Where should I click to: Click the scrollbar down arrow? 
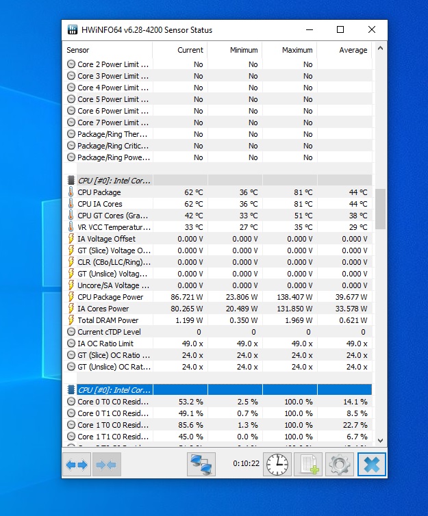pos(380,440)
